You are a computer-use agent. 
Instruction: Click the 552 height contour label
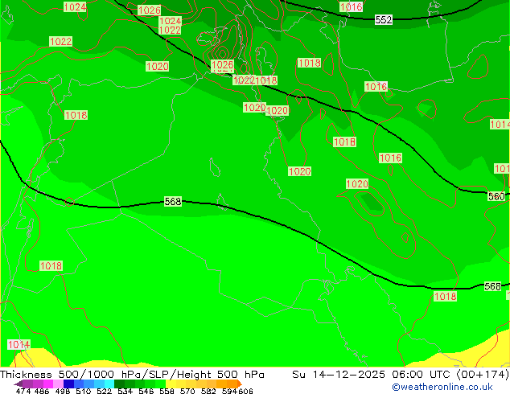[384, 20]
